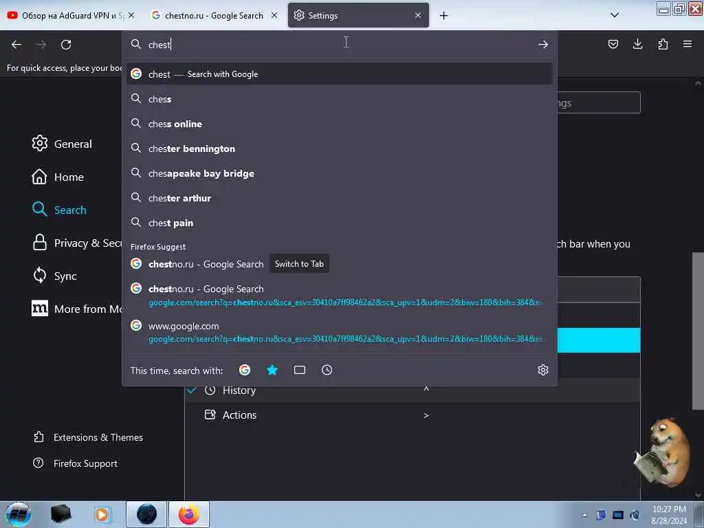The width and height of the screenshot is (704, 528).
Task: Open Home settings category
Action: pyautogui.click(x=58, y=177)
